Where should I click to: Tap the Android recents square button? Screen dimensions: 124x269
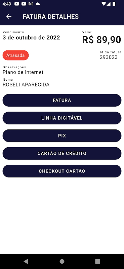coord(97,261)
